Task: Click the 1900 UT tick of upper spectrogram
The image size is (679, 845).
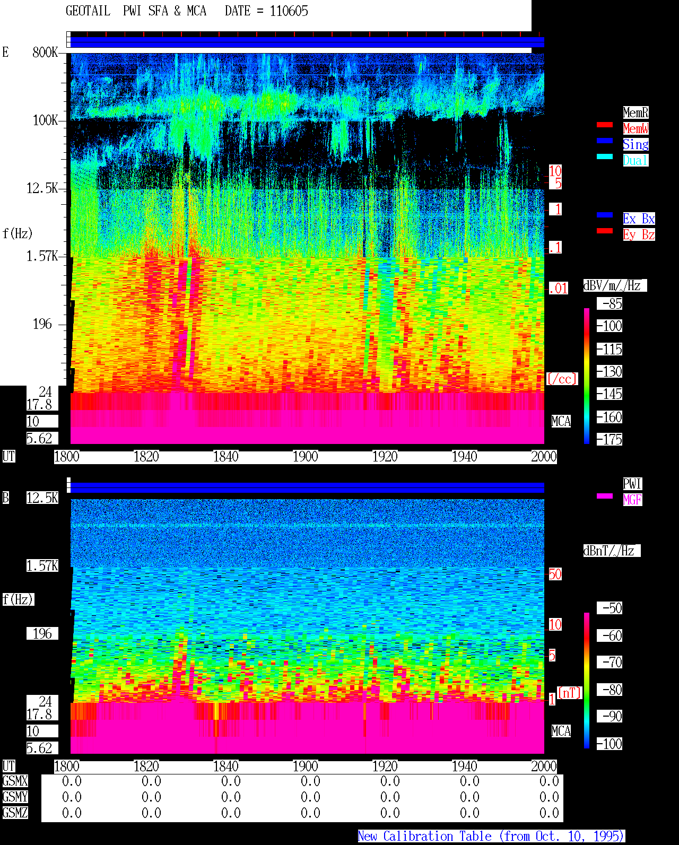Action: (x=306, y=456)
